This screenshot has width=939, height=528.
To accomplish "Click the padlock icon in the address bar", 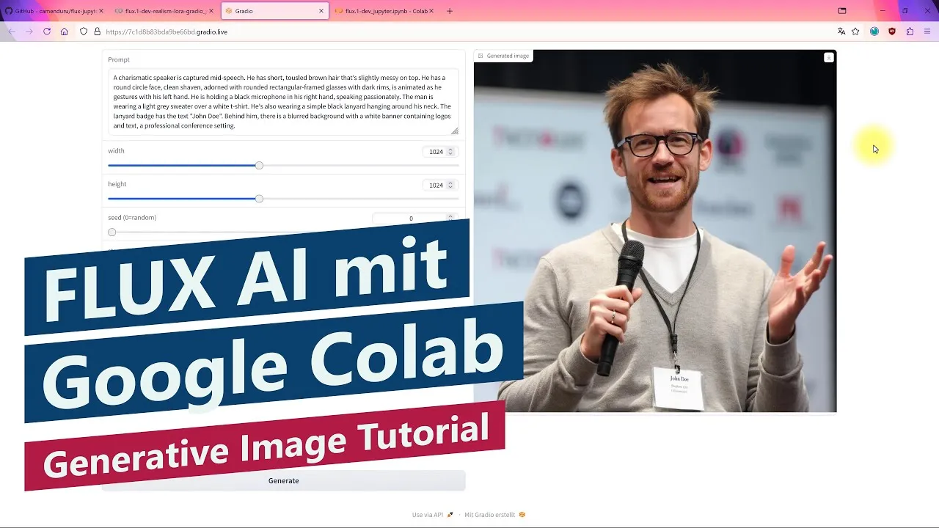I will click(x=96, y=32).
